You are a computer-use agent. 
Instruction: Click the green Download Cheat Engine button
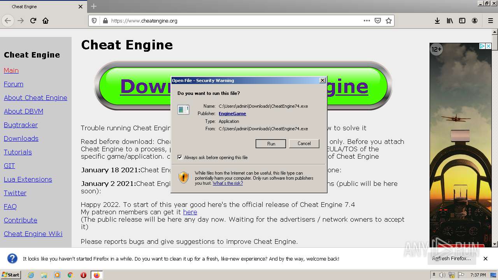coord(243,86)
